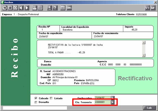Click the Localidad de Expedición value Barcelona

pos(67,30)
